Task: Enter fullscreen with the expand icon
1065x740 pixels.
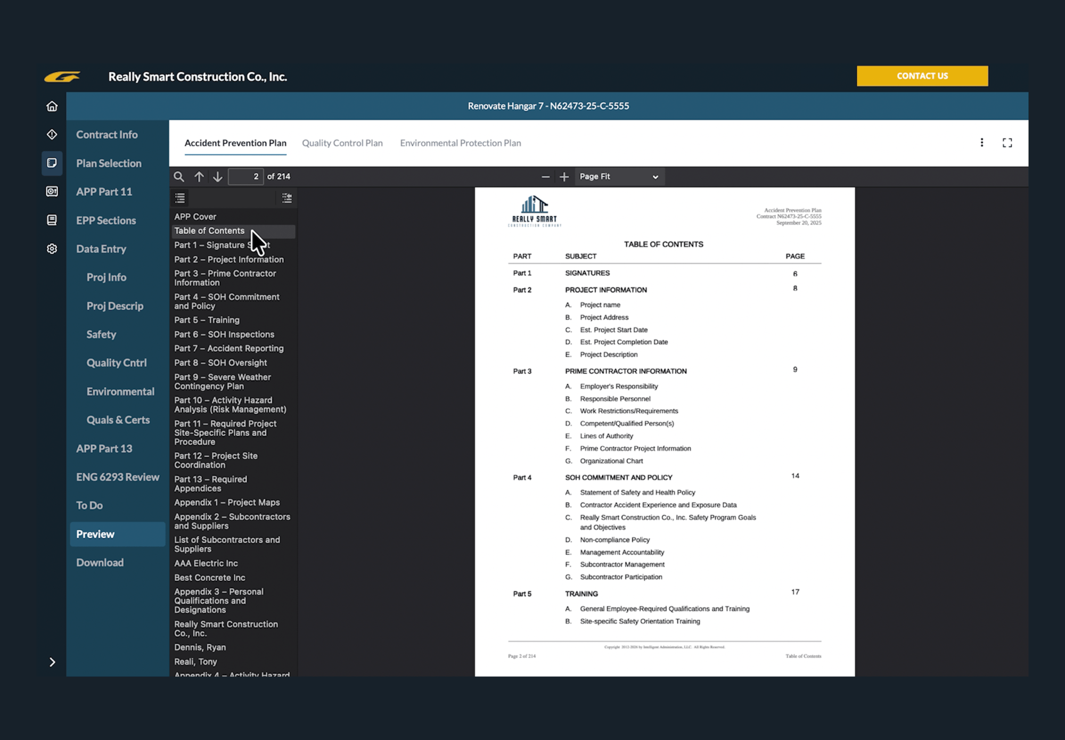Action: [x=1007, y=143]
